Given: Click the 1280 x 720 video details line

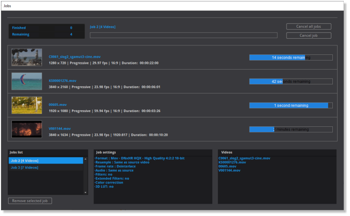Looking at the screenshot, I should click(103, 63).
